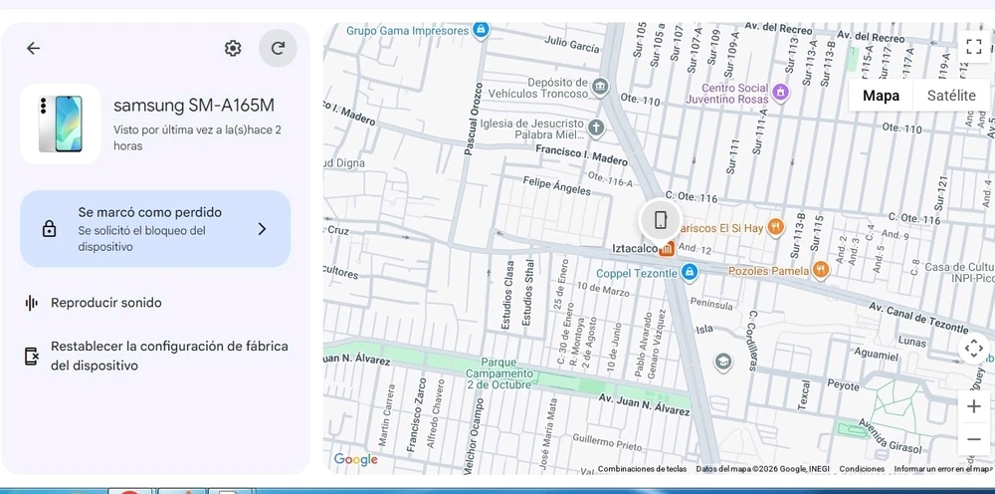This screenshot has width=995, height=494.
Task: Expand lost device details chevron
Action: tap(262, 229)
